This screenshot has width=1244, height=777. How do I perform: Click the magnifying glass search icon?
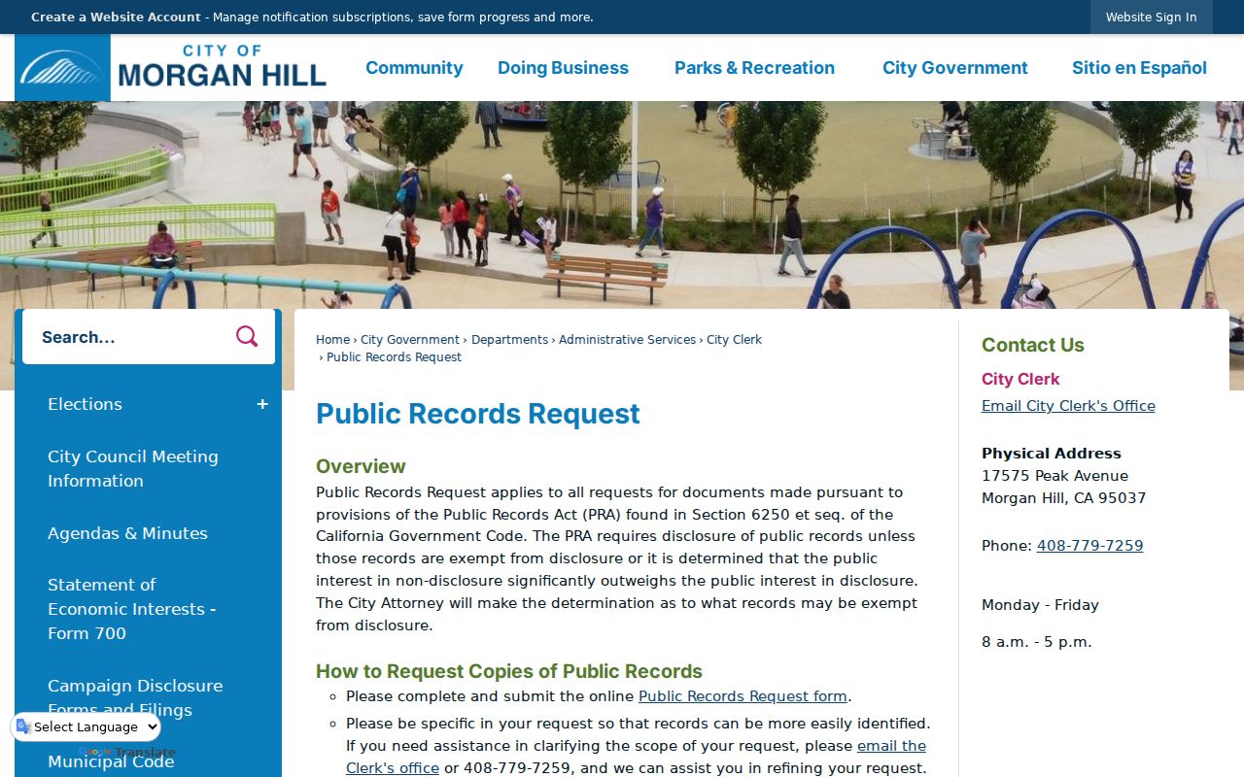pyautogui.click(x=247, y=336)
